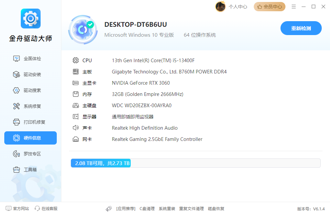Viewport: 330px width, 215px height.
Task: Open the 全面体检 section
Action: pyautogui.click(x=30, y=59)
